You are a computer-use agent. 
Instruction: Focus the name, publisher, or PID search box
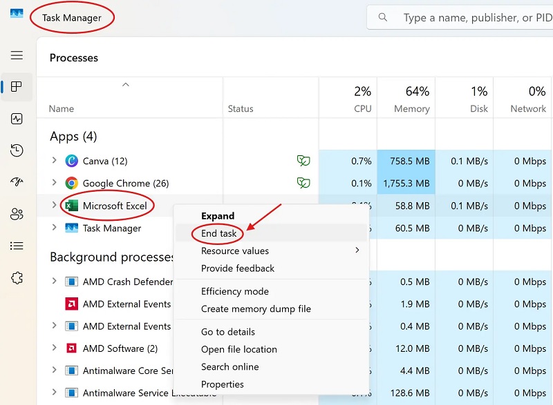(460, 17)
